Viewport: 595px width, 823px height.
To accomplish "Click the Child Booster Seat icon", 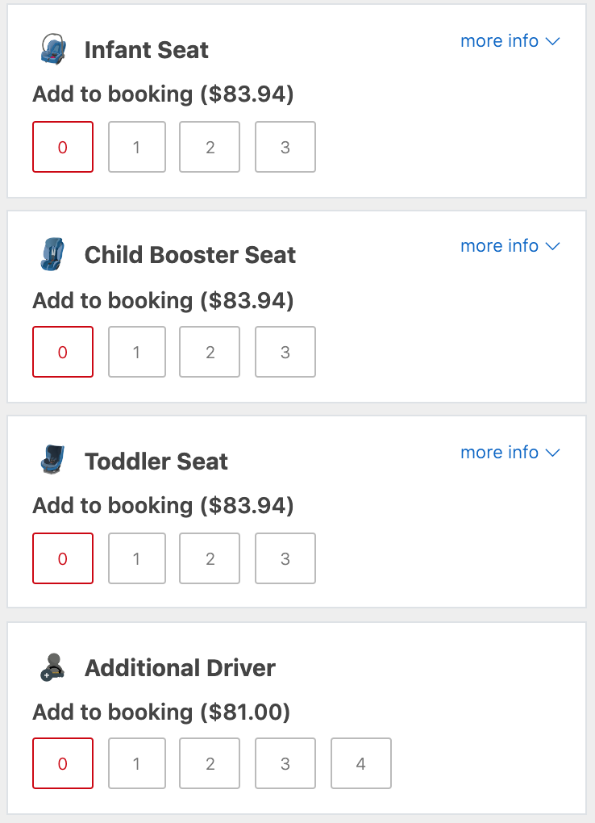I will click(x=53, y=254).
